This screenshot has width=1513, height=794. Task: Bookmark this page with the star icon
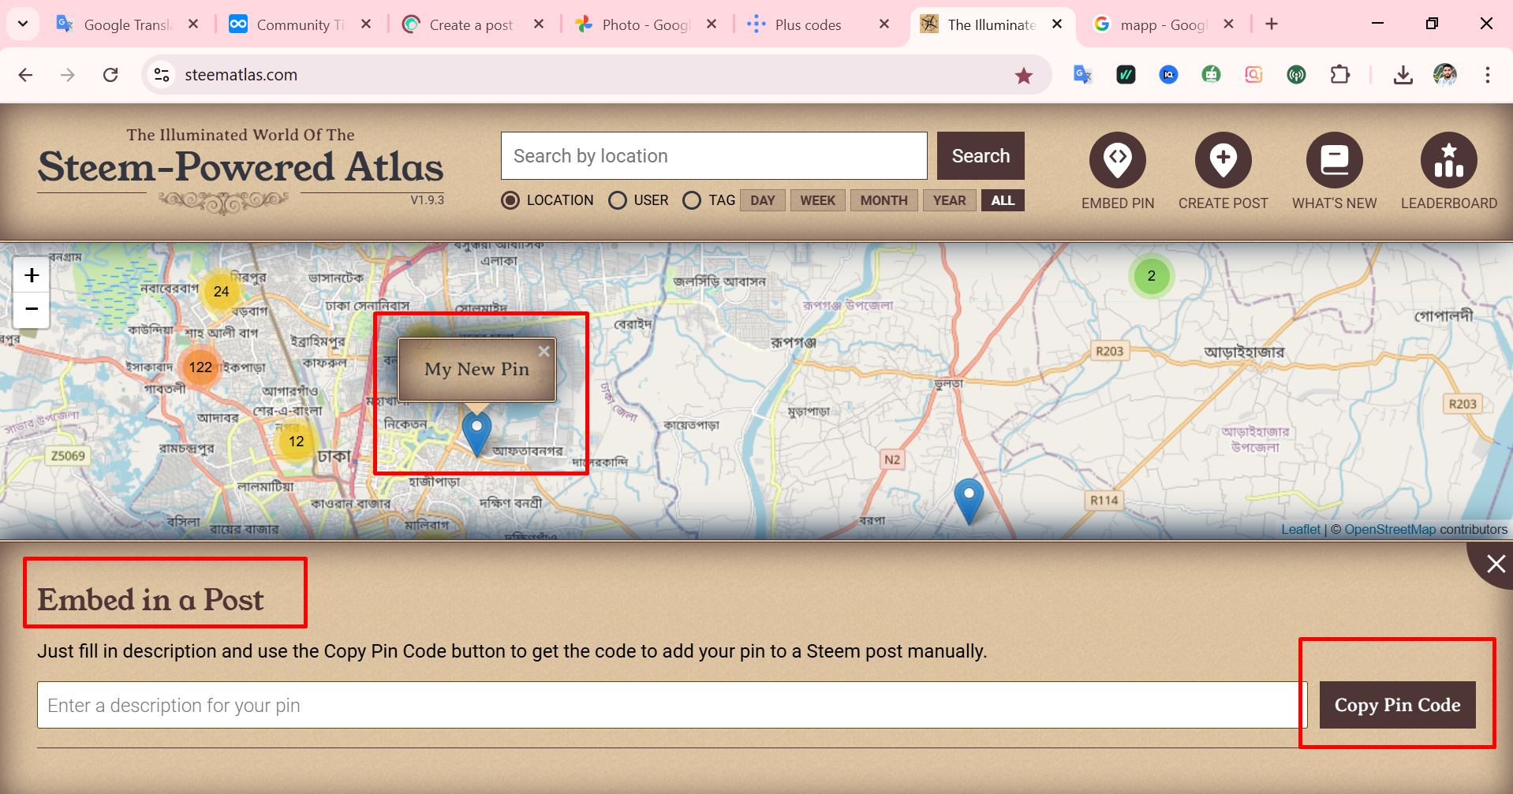(x=1023, y=76)
